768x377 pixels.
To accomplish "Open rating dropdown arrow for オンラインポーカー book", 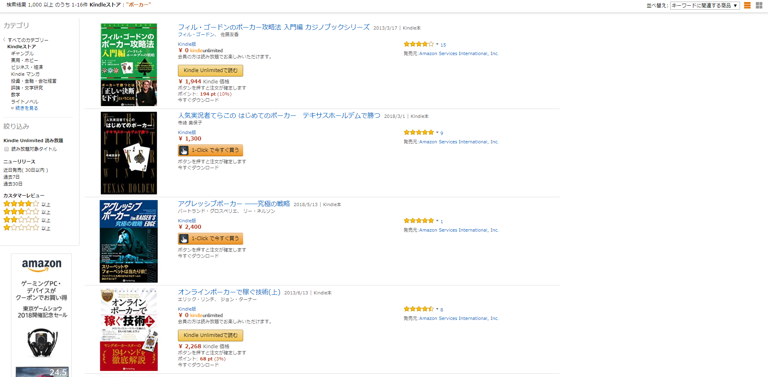I will (437, 309).
